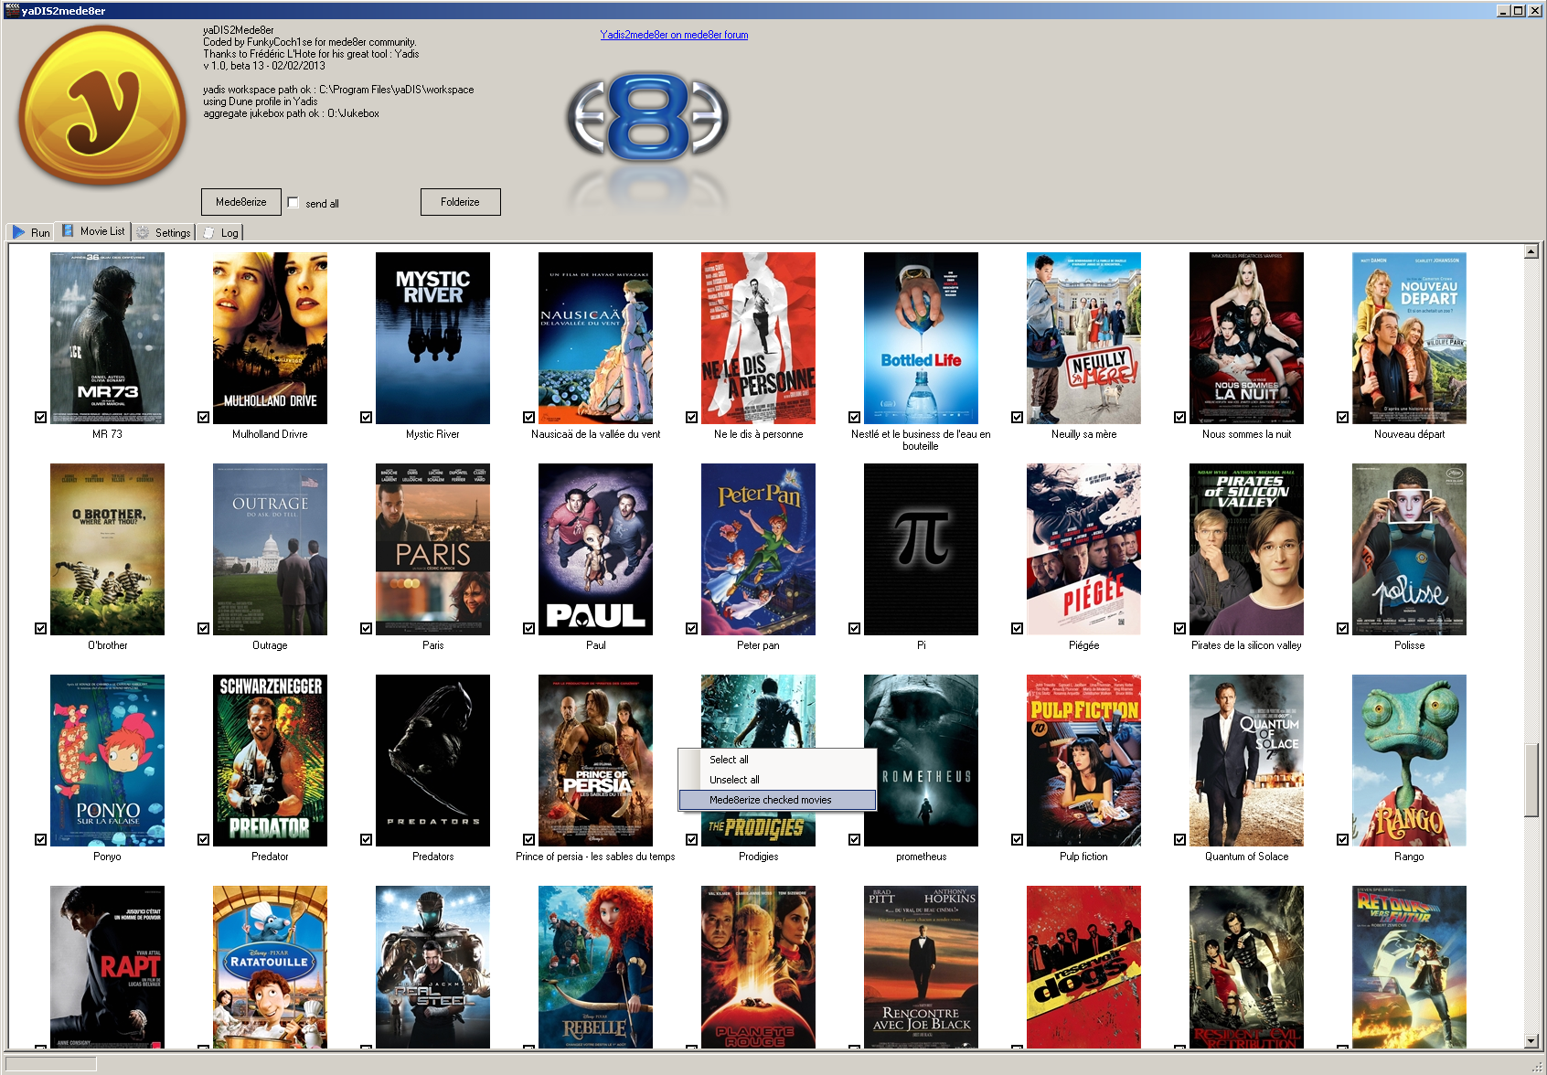Choose Unselect all from context menu
The height and width of the screenshot is (1075, 1547).
point(777,780)
